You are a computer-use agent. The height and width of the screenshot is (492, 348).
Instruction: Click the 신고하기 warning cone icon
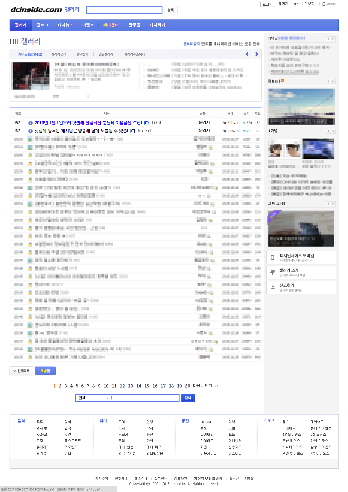coord(273,287)
